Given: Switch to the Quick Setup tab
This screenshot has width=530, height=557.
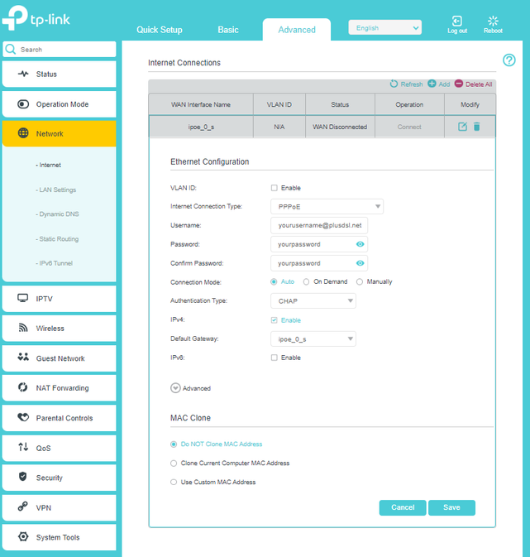Looking at the screenshot, I should (x=160, y=30).
